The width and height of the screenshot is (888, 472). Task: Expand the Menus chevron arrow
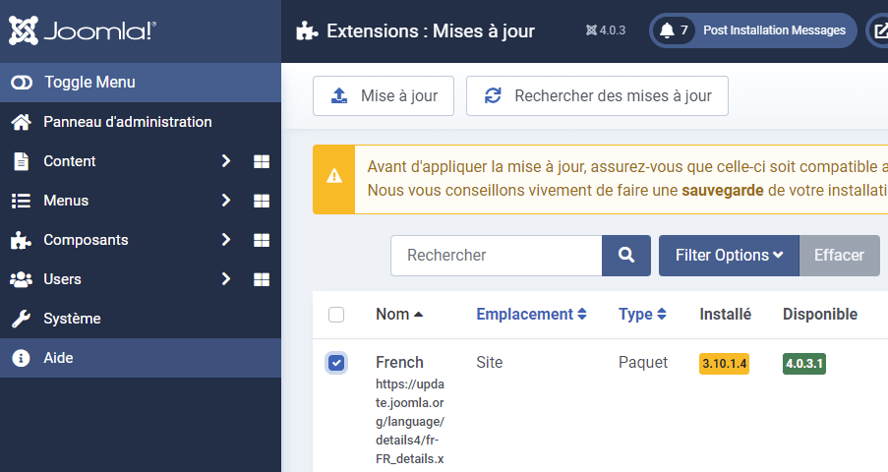[x=226, y=200]
